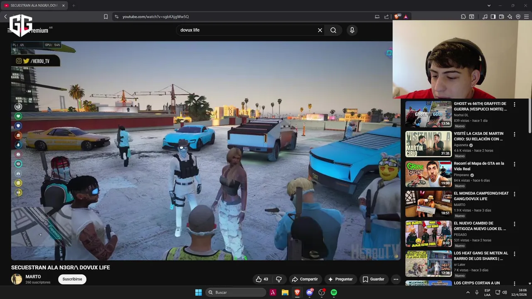Open options menu for VISITÉ LA CASA video
Screen dimensions: 532x299
click(515, 135)
